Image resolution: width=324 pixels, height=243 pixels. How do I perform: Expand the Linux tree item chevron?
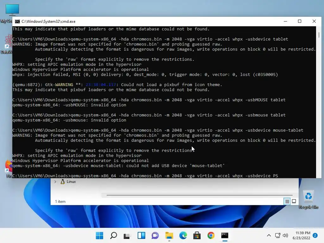tap(55, 182)
